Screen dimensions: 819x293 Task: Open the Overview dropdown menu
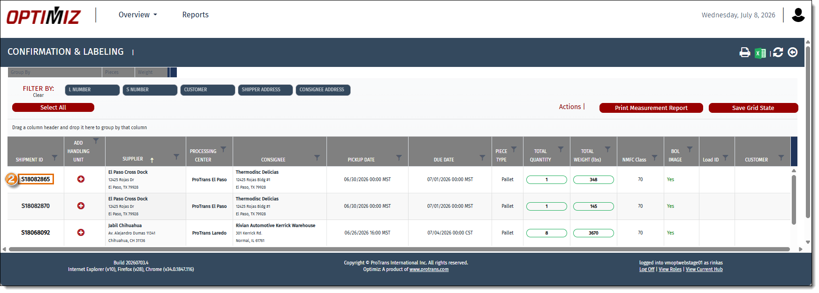(138, 15)
